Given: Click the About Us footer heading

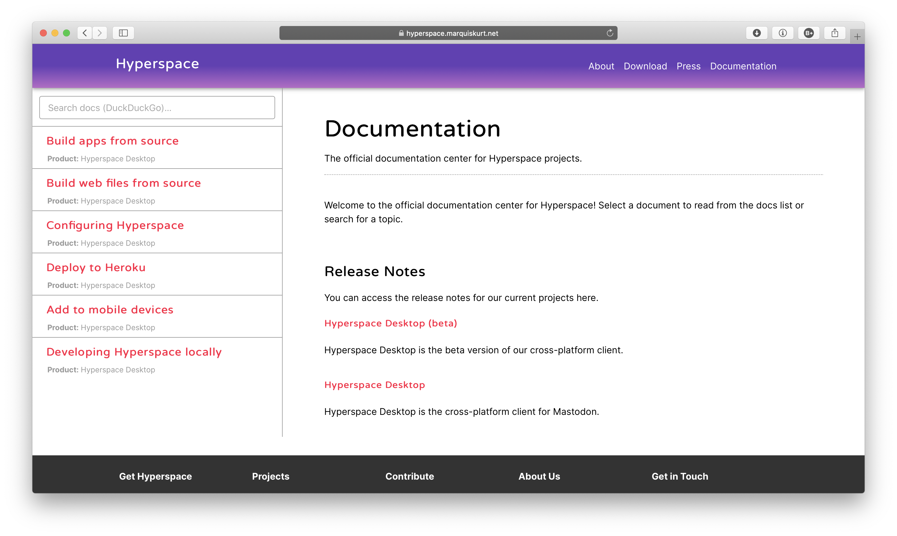Looking at the screenshot, I should point(539,476).
